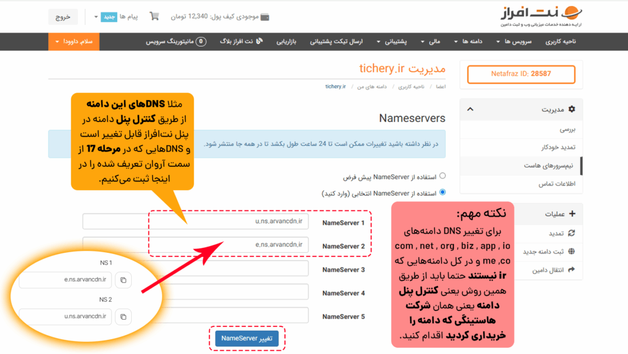Select نیم‌سرورهای هاست in the sidebar
This screenshot has height=354, width=628.
[x=521, y=166]
